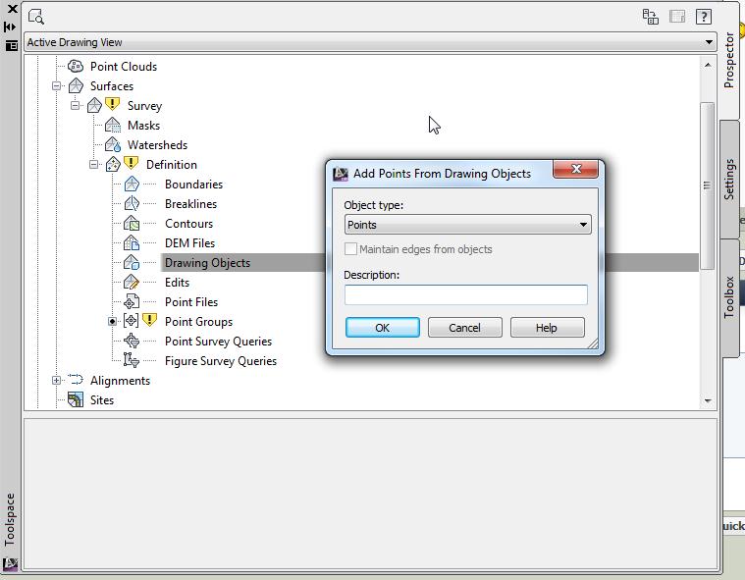
Task: Click the tree scrollbar down arrow
Action: (x=708, y=401)
